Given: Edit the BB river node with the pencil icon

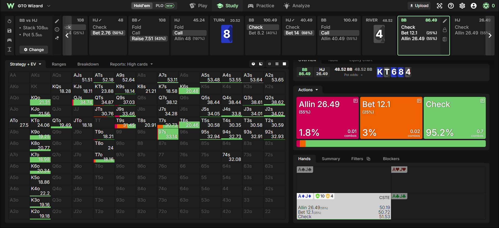Looking at the screenshot, I should [445, 21].
